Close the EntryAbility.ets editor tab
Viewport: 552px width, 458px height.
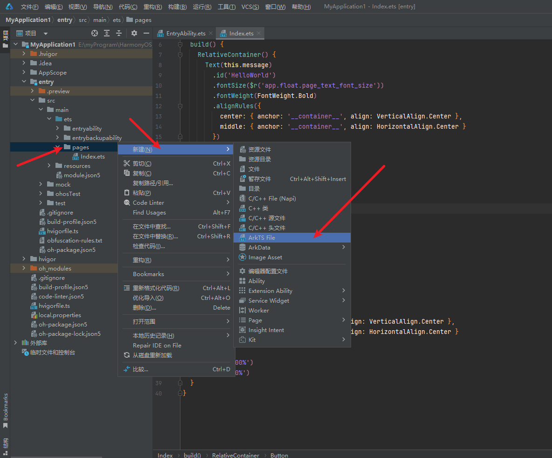tap(210, 33)
